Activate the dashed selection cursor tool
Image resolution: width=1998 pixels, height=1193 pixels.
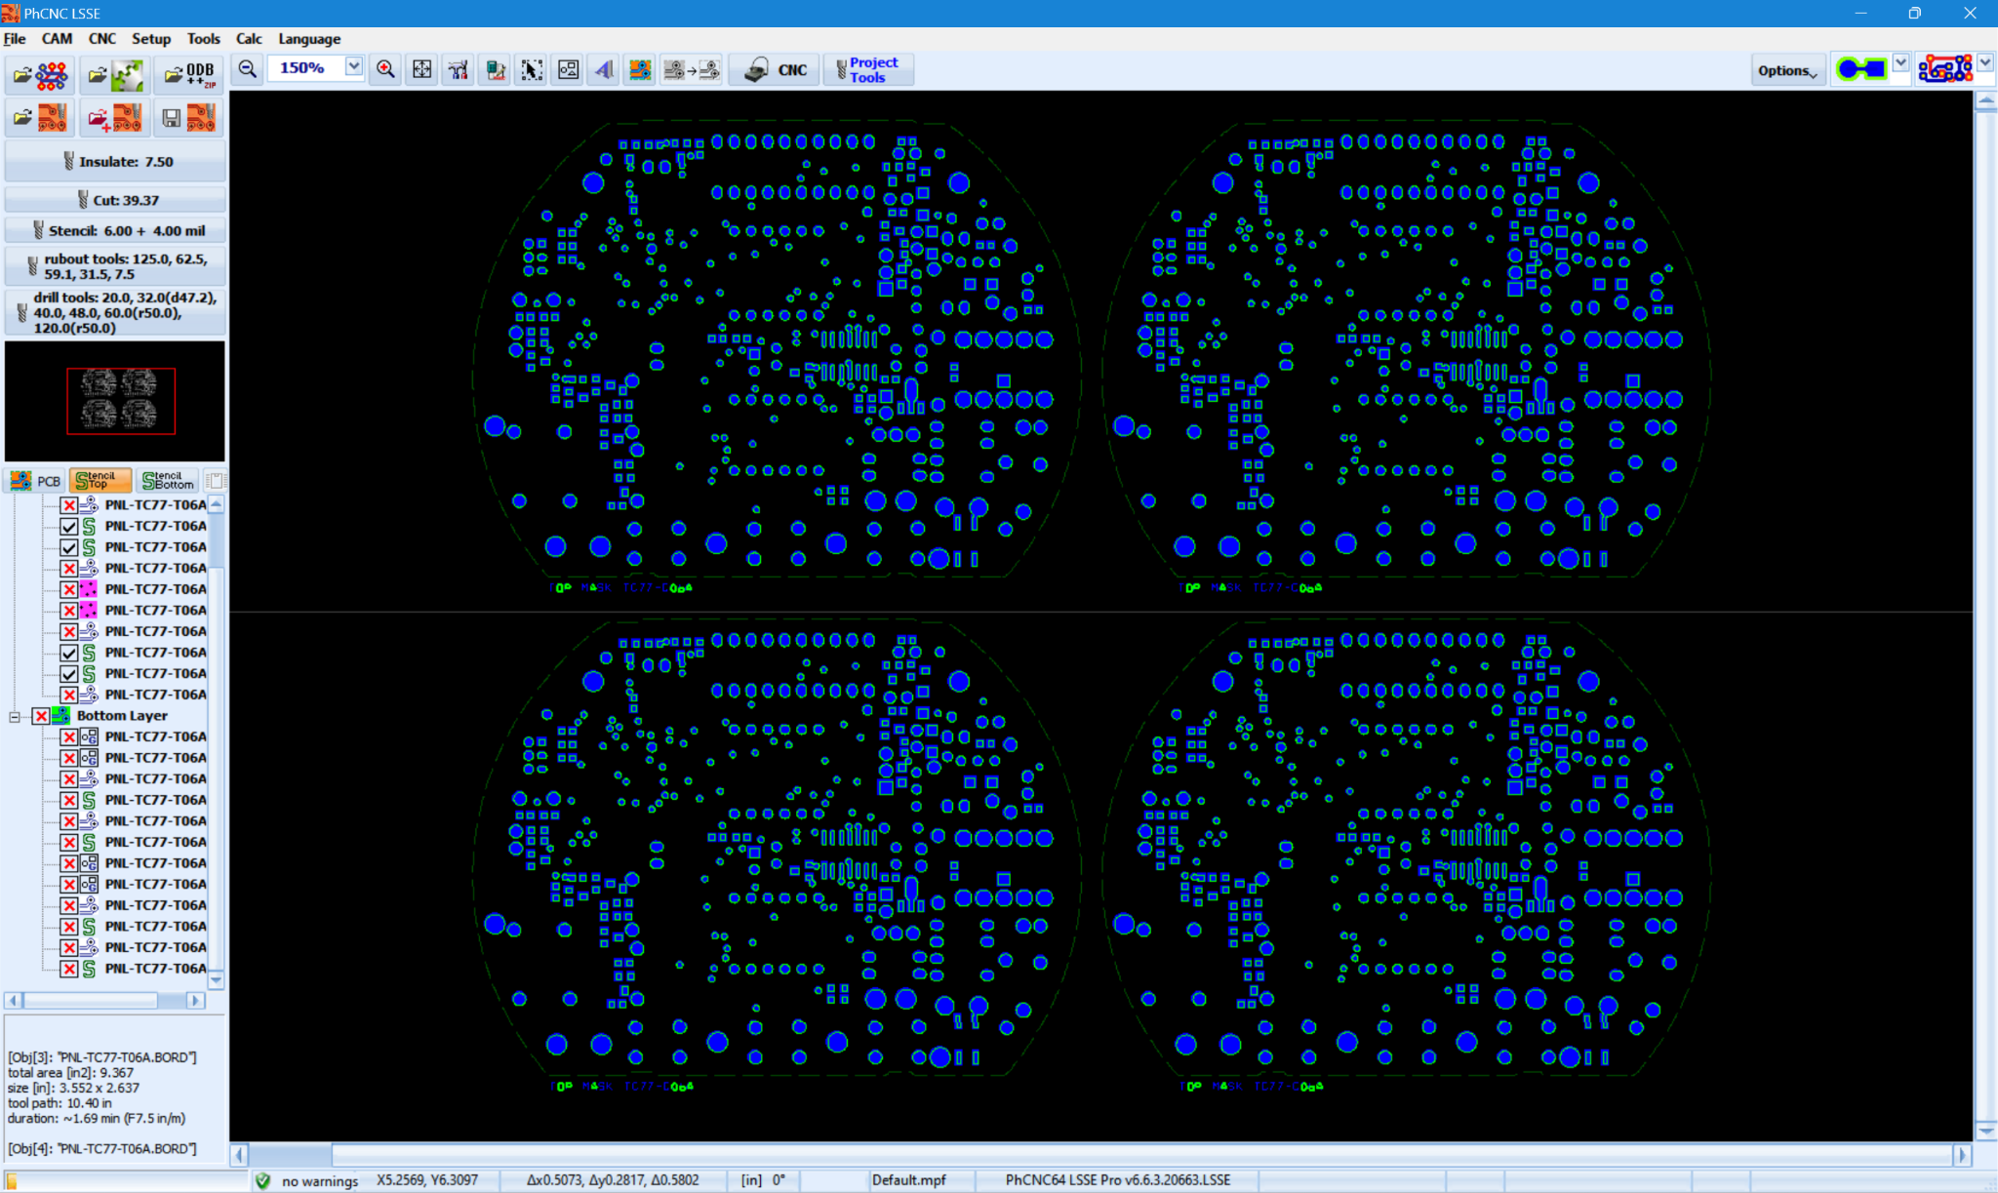[532, 69]
